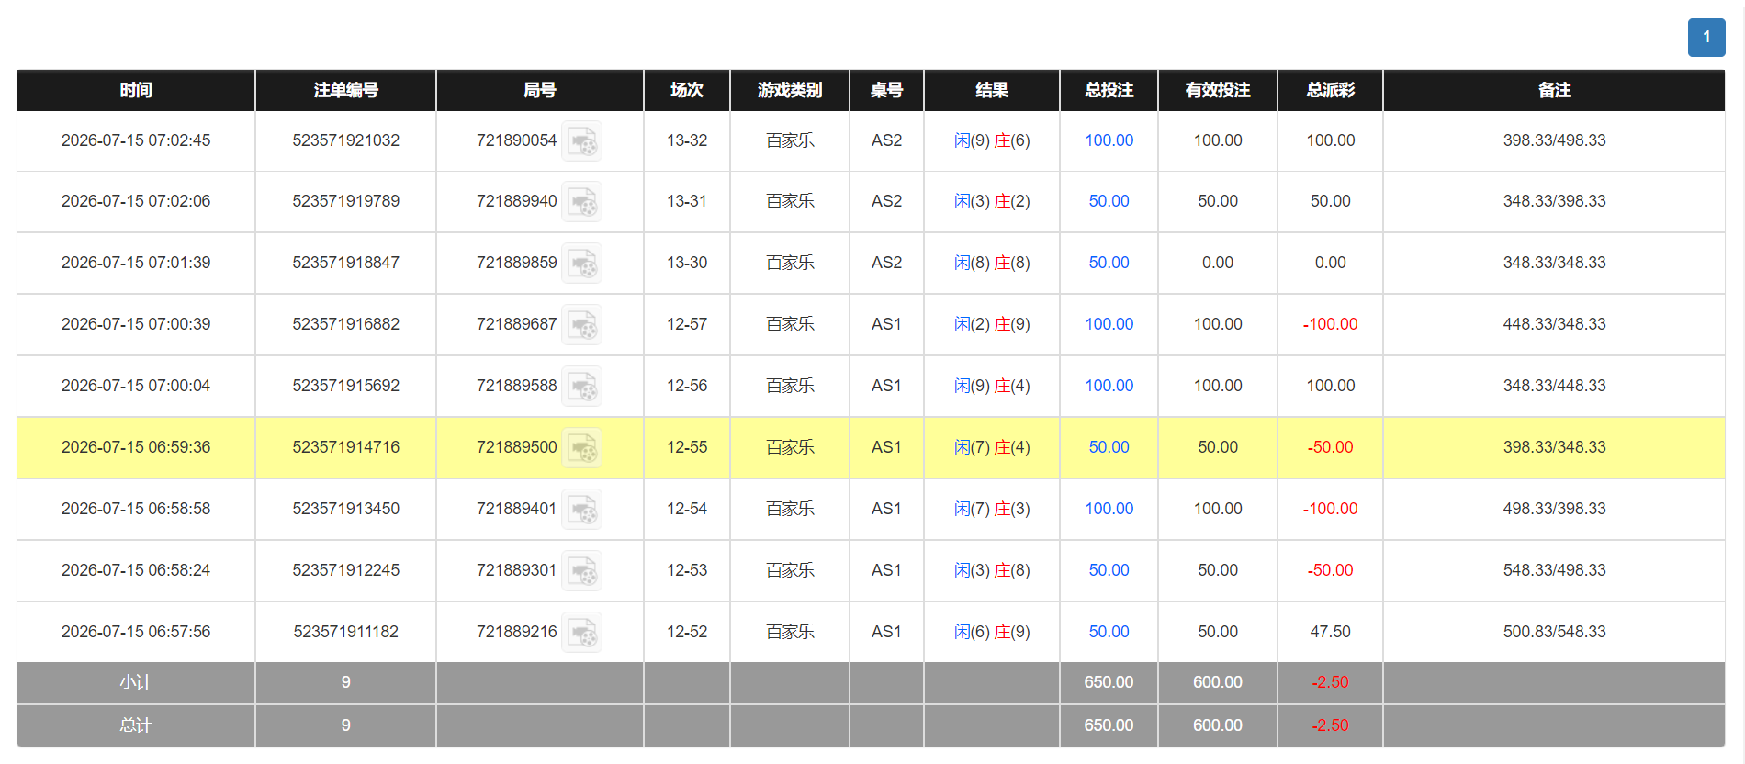This screenshot has height=764, width=1745.
Task: Click the 桌号 column header
Action: (886, 90)
